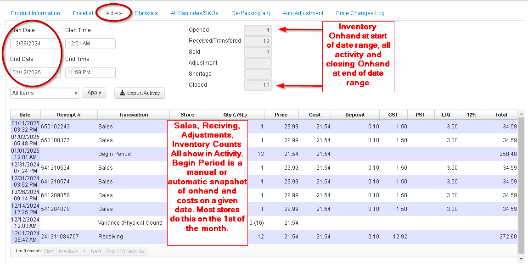Select receipt 641210574 row
The image size is (528, 277).
(x=264, y=182)
